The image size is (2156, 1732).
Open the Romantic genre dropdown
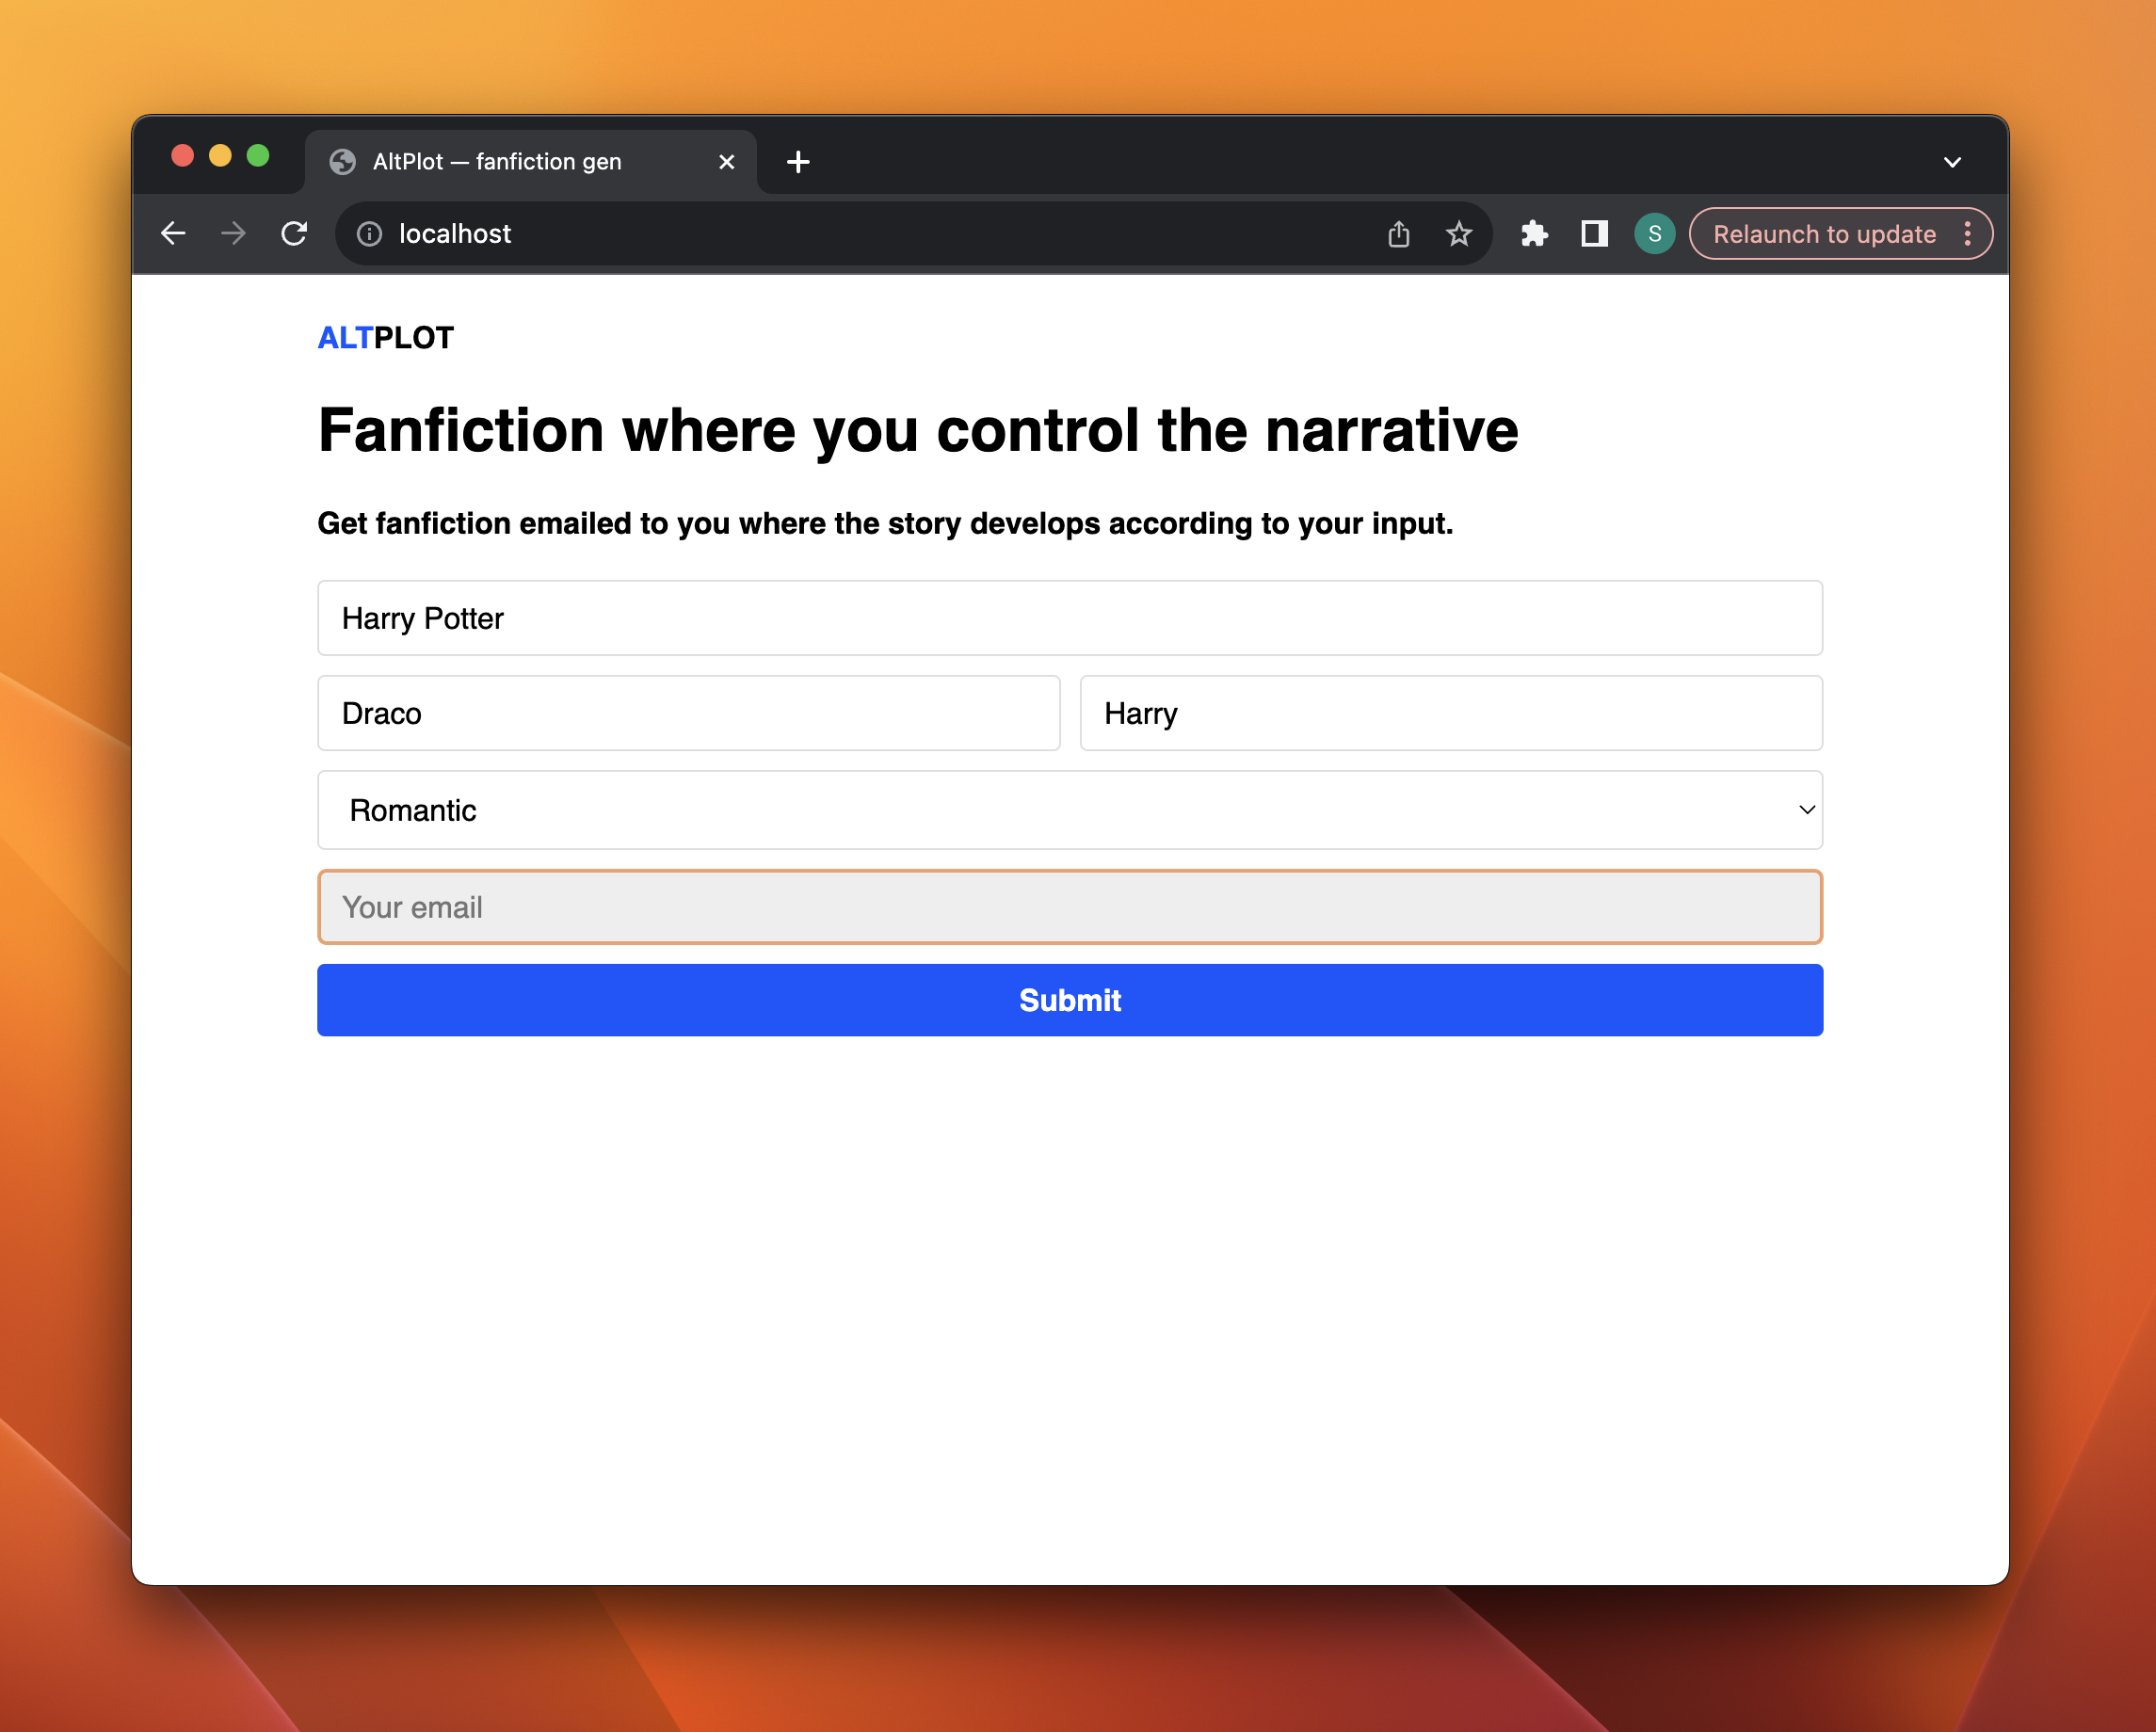[x=1069, y=810]
